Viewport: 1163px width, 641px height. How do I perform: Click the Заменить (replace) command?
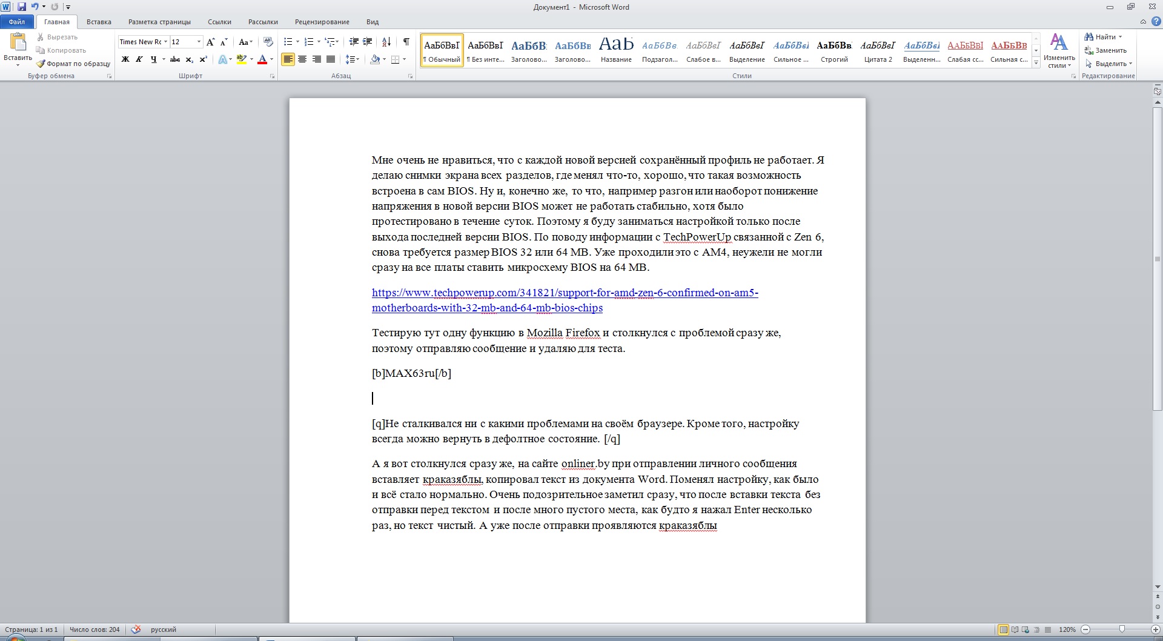[1106, 50]
